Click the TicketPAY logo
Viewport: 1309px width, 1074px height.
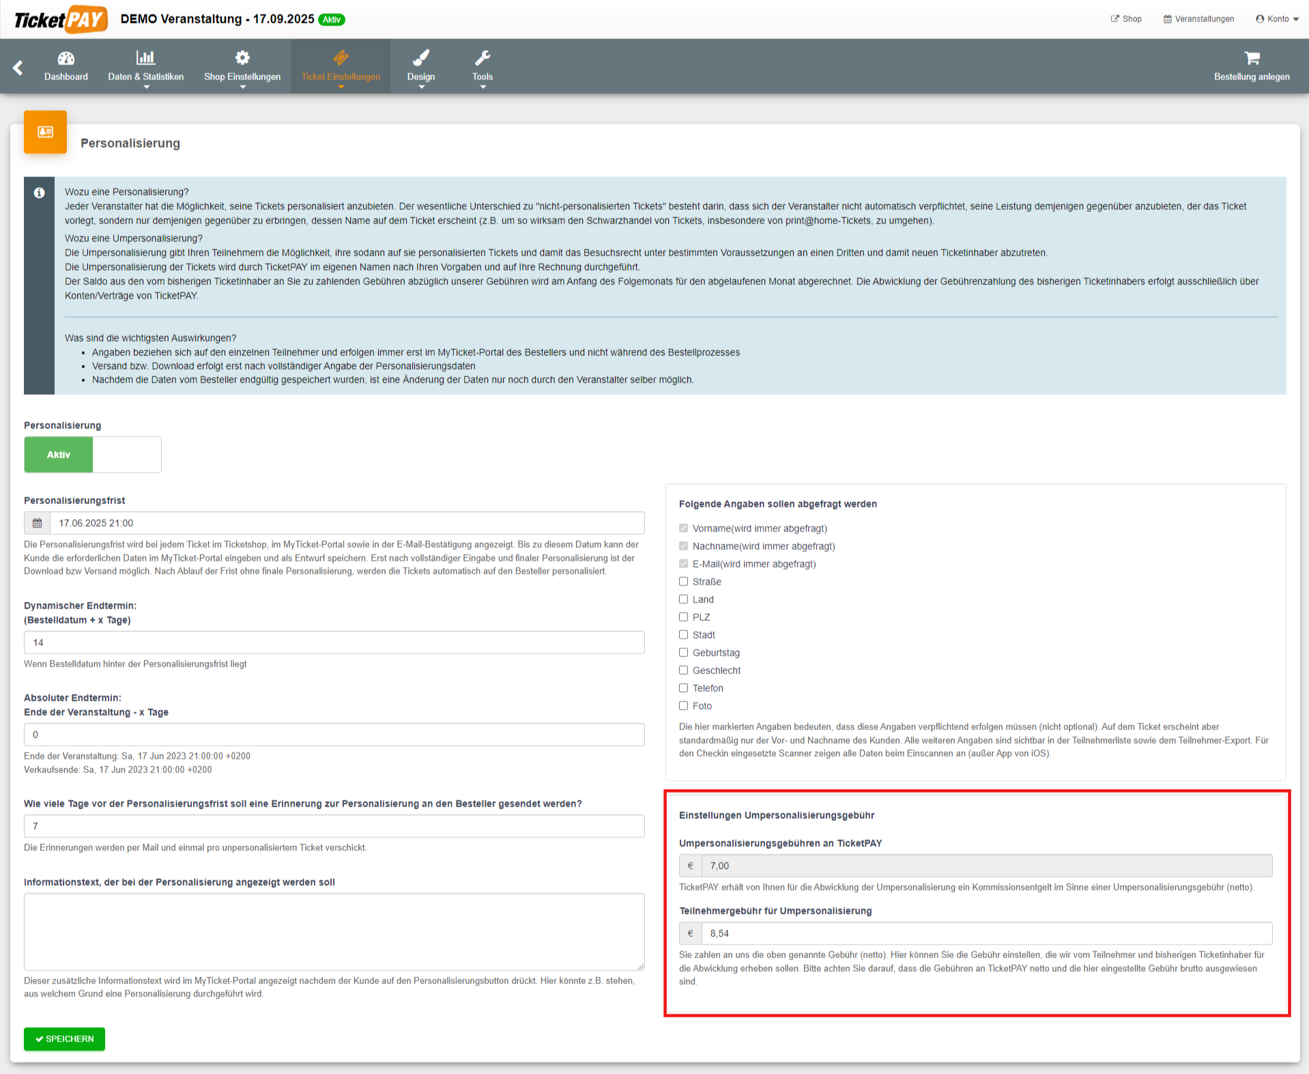click(61, 19)
